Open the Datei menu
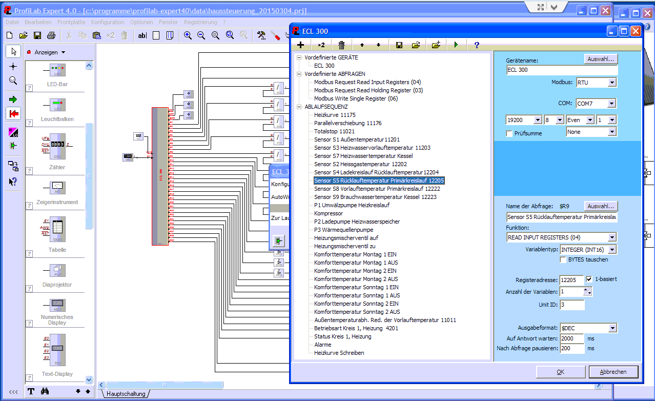This screenshot has width=655, height=401. (12, 22)
